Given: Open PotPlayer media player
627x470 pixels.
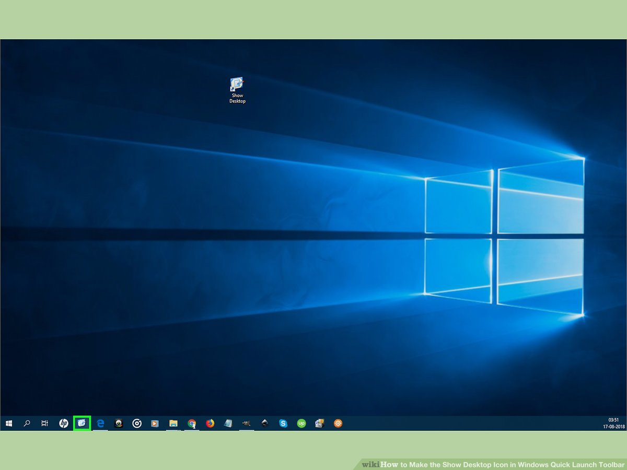Looking at the screenshot, I should click(x=155, y=423).
